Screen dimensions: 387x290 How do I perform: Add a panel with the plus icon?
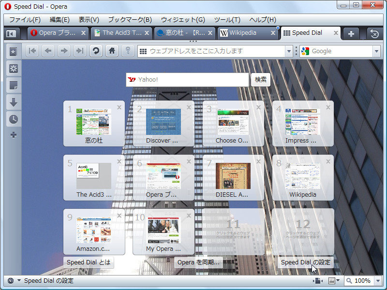14,135
